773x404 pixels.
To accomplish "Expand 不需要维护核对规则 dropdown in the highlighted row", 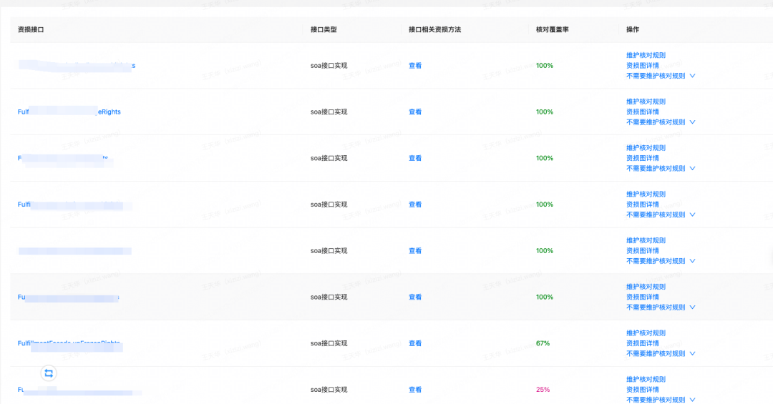I will click(661, 307).
